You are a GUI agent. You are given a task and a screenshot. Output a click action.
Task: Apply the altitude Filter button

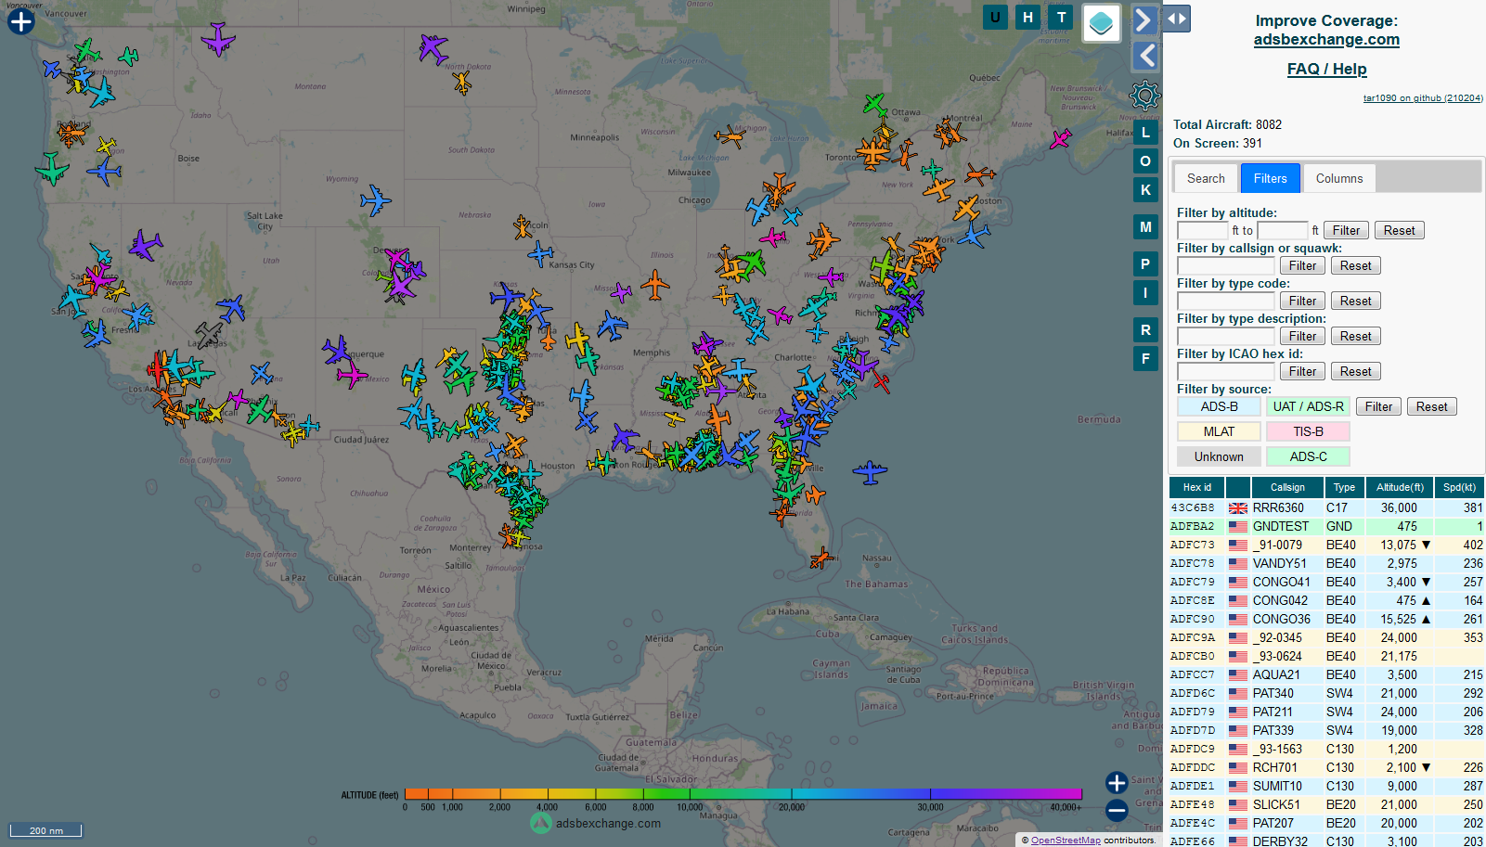click(x=1346, y=230)
